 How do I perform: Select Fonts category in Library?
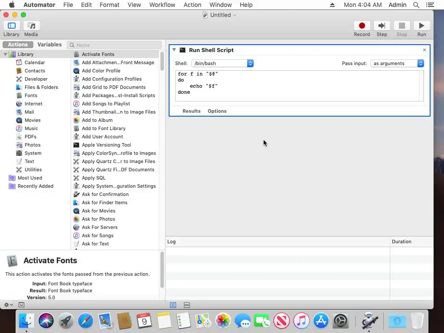point(31,95)
